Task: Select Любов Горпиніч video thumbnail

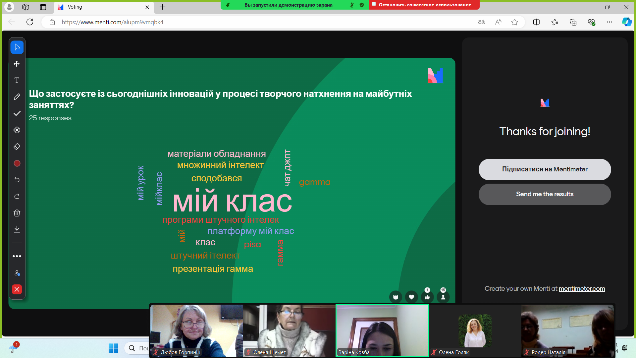Action: pyautogui.click(x=197, y=330)
